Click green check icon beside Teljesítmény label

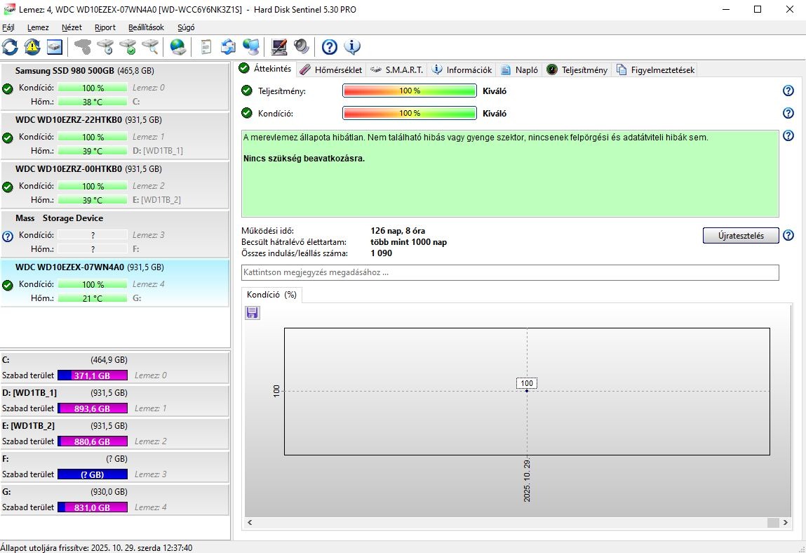pos(247,91)
